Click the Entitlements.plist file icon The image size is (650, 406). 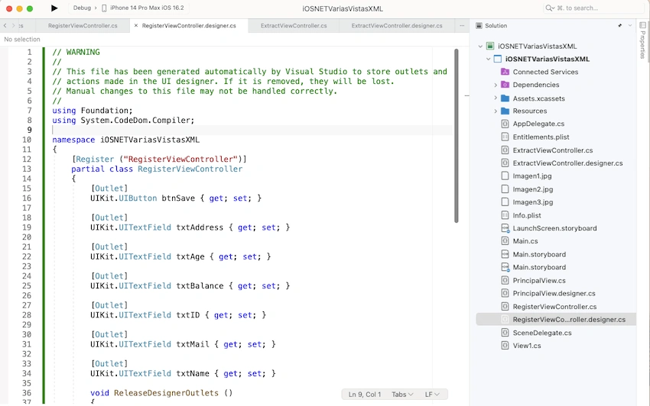505,137
